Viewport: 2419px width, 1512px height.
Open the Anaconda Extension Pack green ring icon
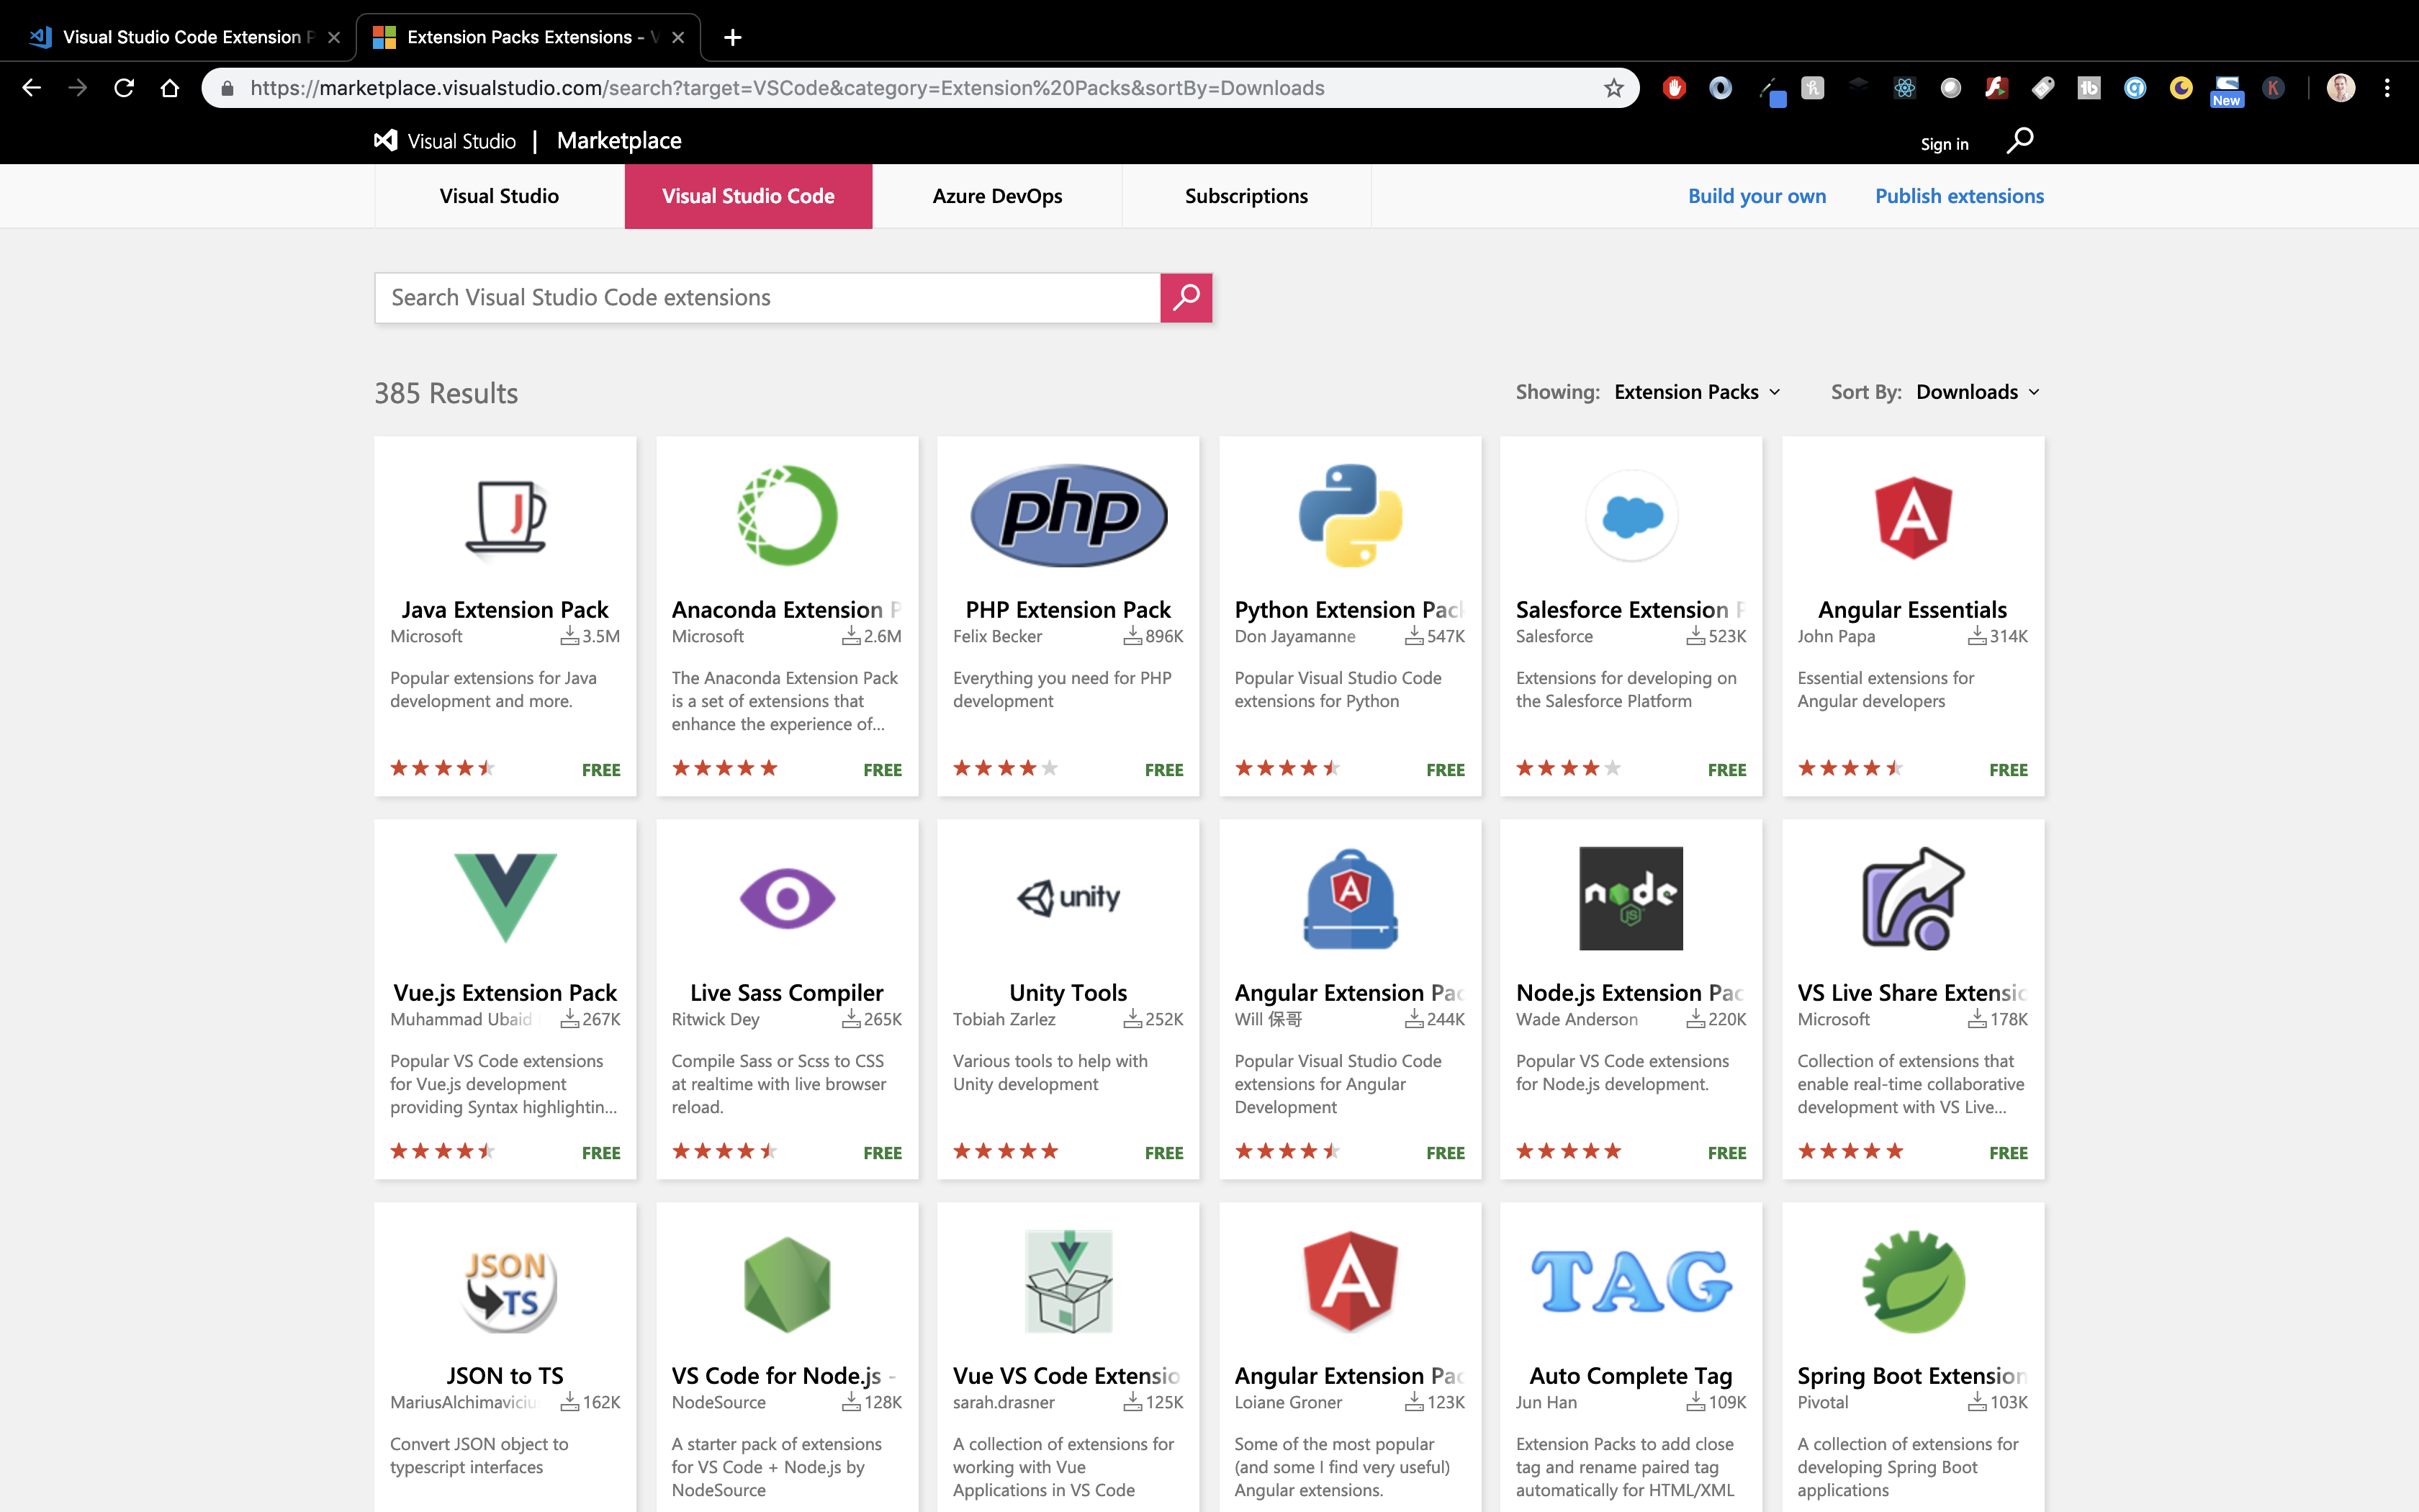pos(787,516)
